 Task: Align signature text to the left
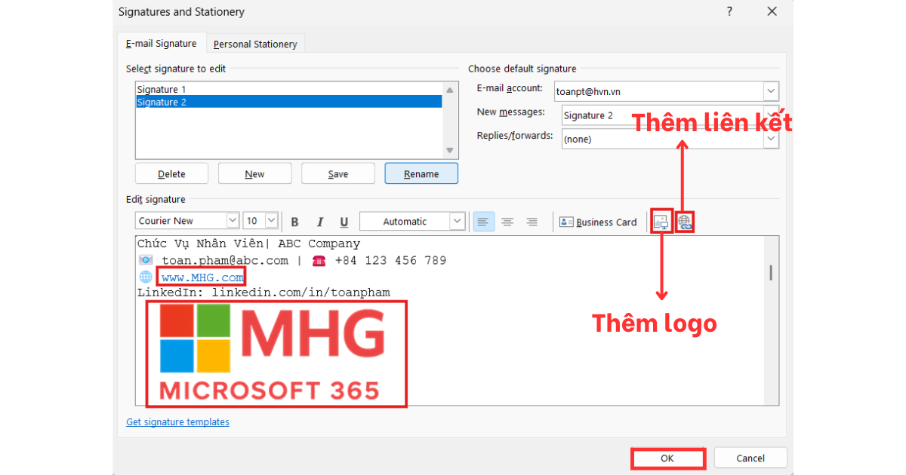[483, 222]
